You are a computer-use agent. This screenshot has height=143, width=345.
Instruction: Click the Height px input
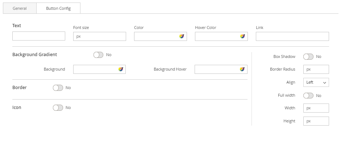point(316,121)
